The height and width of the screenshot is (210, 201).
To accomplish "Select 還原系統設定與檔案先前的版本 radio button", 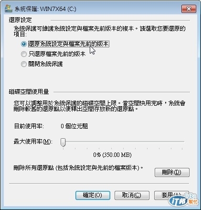I will point(24,44).
